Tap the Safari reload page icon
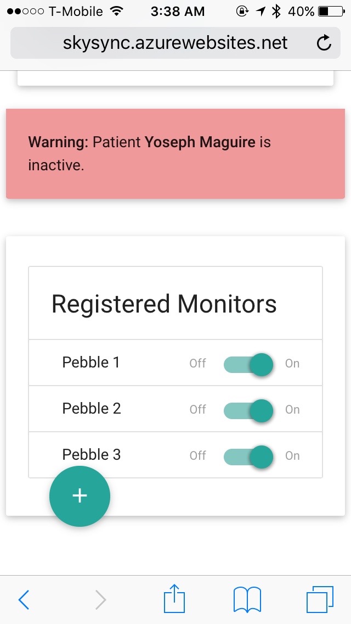 (x=324, y=43)
